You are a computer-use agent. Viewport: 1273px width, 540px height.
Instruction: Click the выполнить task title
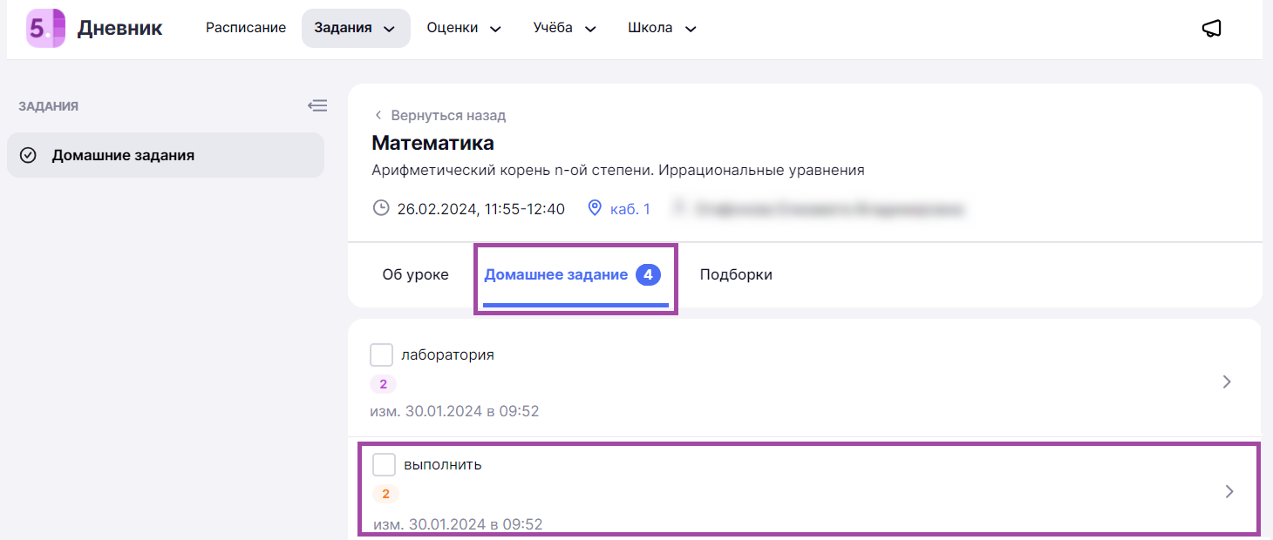(x=443, y=465)
